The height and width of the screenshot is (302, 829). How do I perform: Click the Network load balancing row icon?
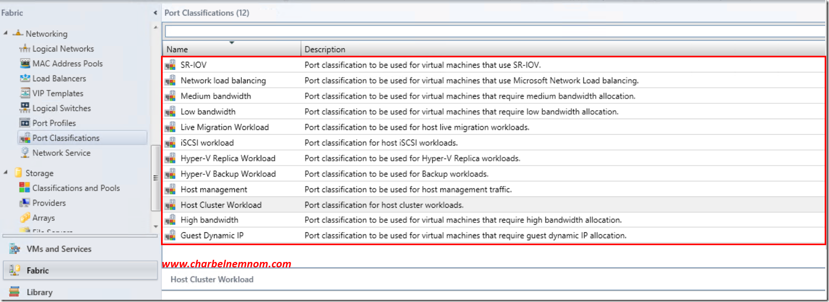click(x=171, y=81)
